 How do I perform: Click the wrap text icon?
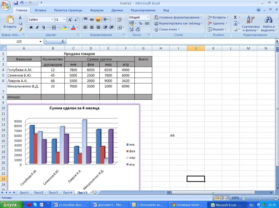click(119, 20)
